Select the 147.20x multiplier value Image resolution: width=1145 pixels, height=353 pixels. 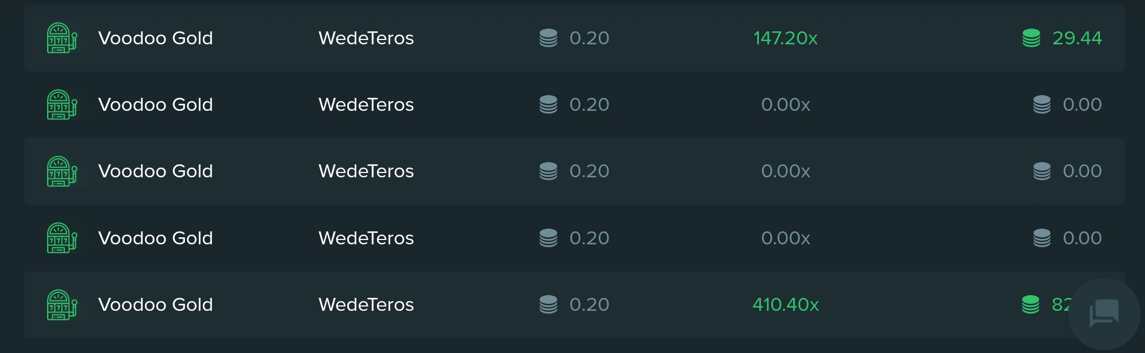[x=785, y=38]
